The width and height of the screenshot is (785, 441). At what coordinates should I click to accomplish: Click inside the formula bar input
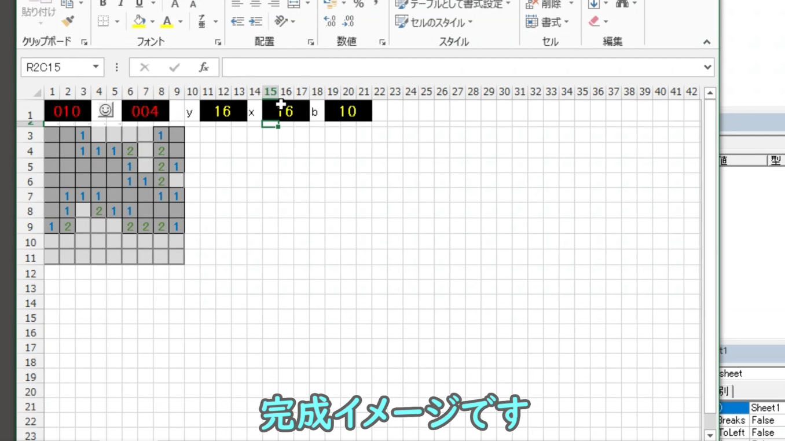(461, 67)
